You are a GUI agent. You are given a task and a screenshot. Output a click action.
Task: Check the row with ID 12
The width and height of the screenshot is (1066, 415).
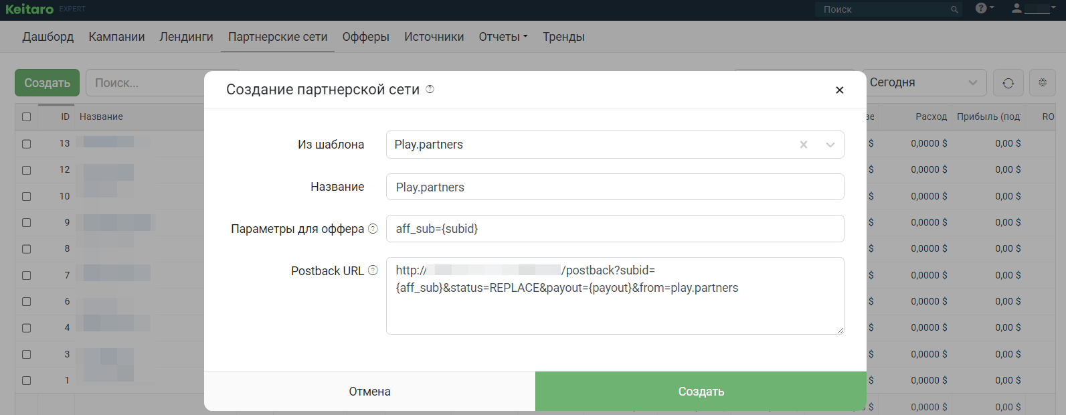coord(27,170)
